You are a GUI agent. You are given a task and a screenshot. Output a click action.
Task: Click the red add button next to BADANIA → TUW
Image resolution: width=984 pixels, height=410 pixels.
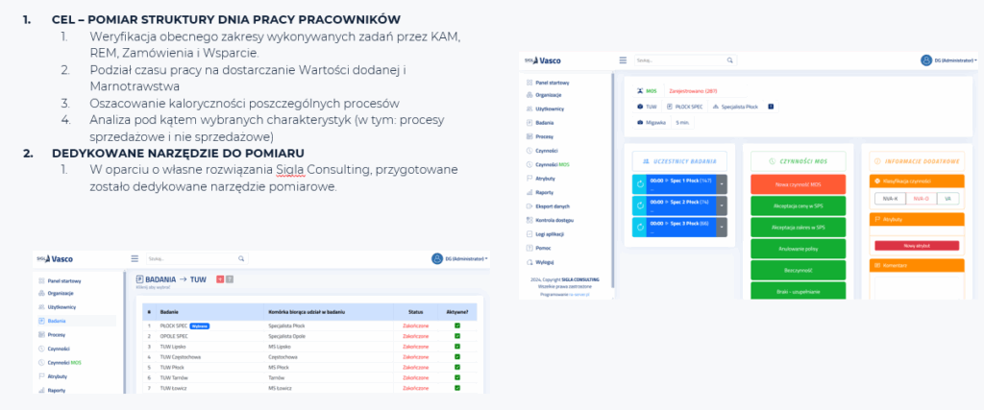220,278
